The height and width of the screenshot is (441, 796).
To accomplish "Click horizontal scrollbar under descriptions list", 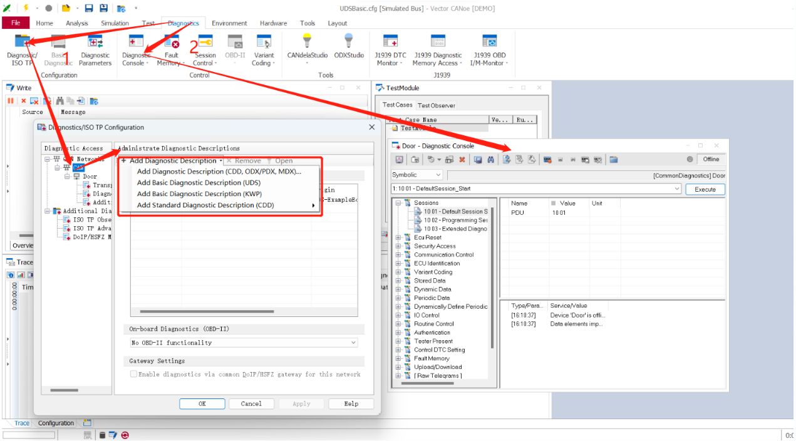I will coord(207,311).
